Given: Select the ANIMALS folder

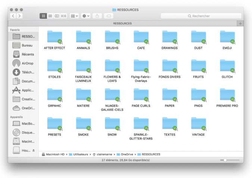Looking at the screenshot, I should (x=83, y=40).
